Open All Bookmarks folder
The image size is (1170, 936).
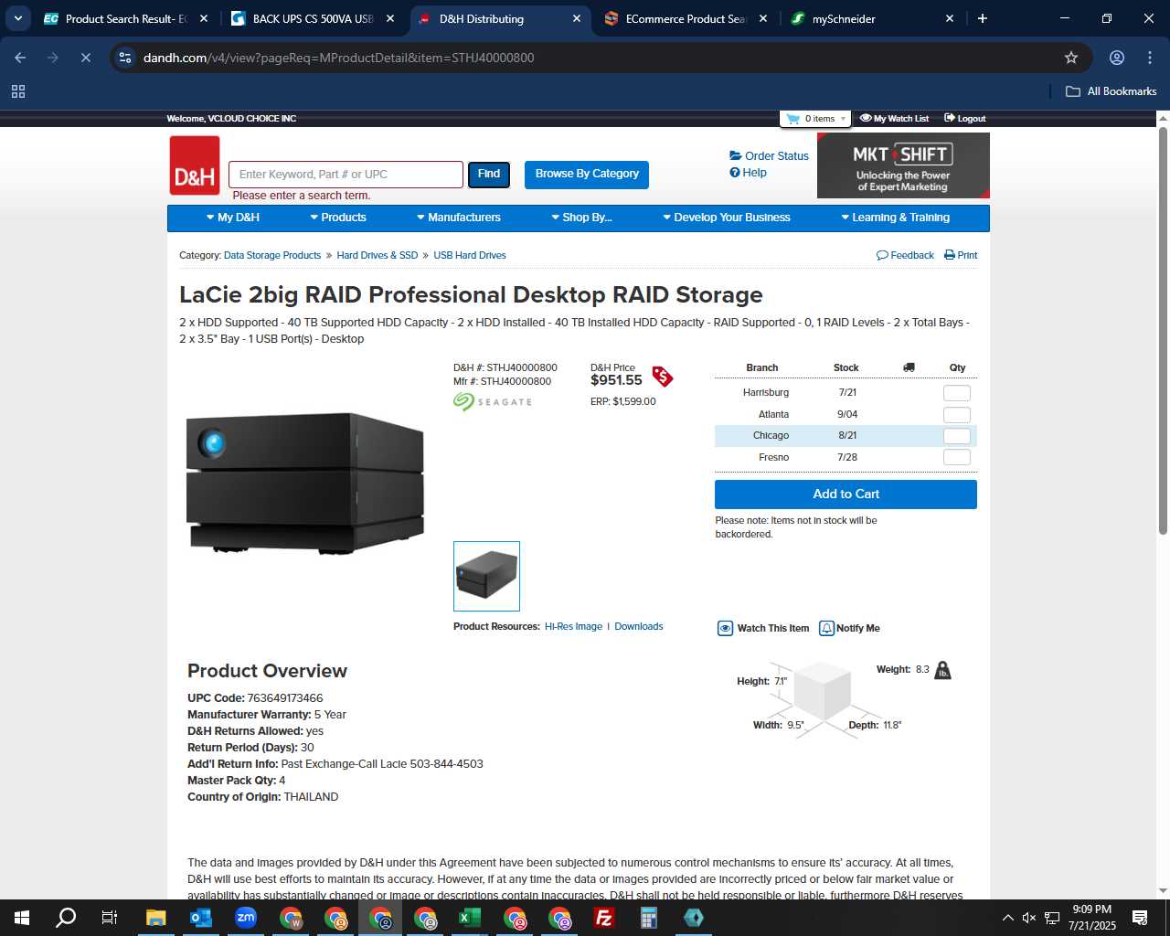pos(1111,91)
